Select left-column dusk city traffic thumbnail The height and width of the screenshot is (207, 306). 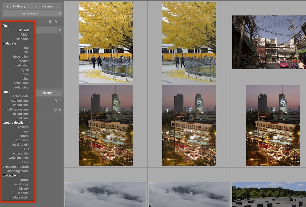[x=106, y=126]
